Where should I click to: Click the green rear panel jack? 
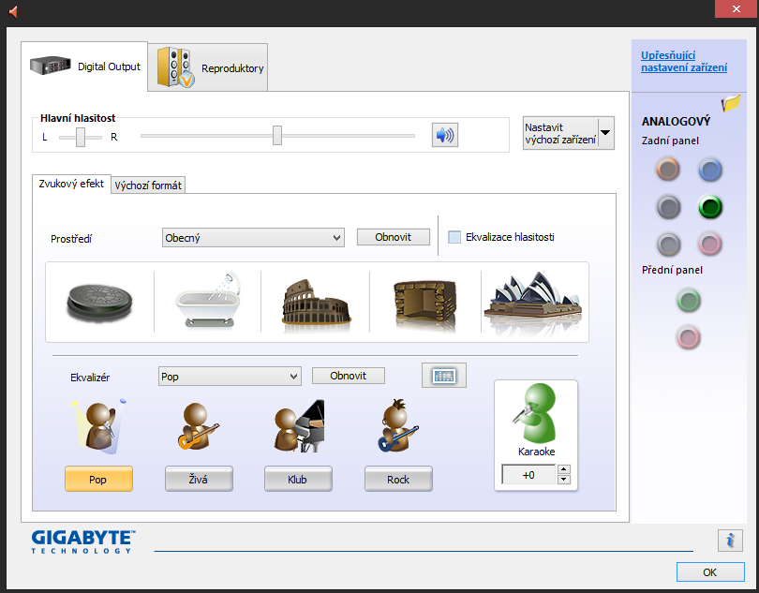coord(710,206)
